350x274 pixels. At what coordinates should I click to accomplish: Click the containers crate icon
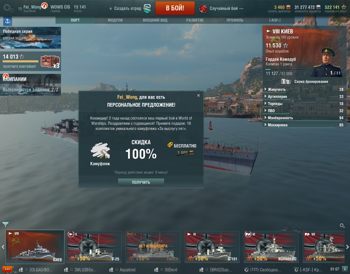click(x=50, y=62)
